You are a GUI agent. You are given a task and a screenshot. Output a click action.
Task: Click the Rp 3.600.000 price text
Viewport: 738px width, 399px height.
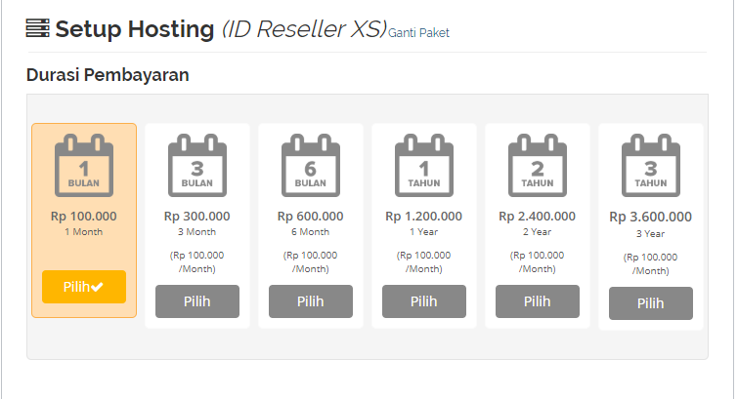[x=650, y=217]
